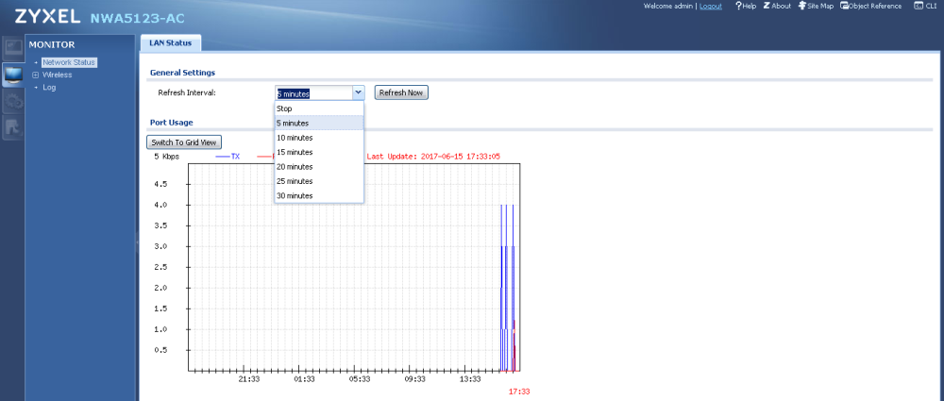Choose Stop from the interval list

[319, 109]
